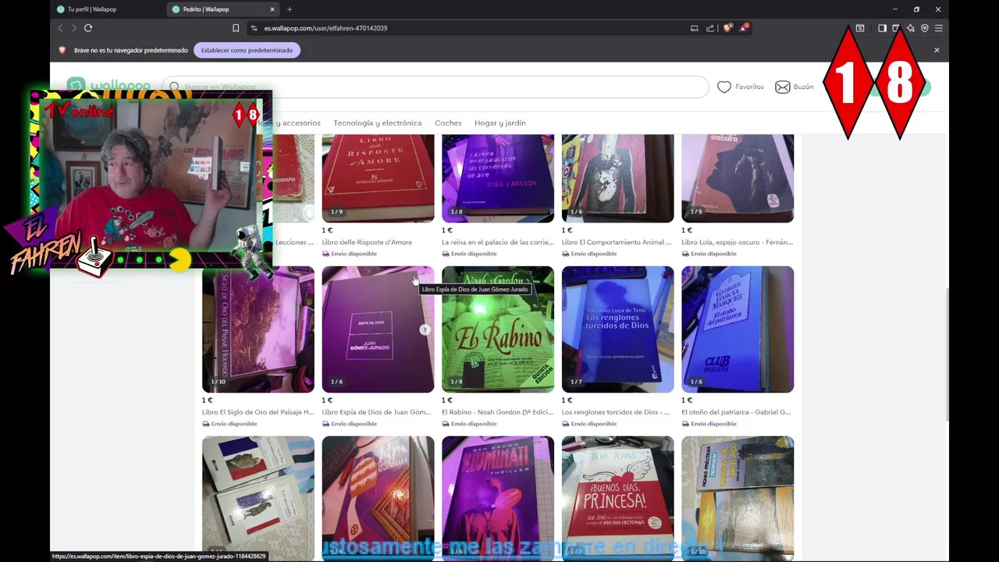This screenshot has width=999, height=562.
Task: Click Libro Espía de Dios title link
Action: pos(376,412)
